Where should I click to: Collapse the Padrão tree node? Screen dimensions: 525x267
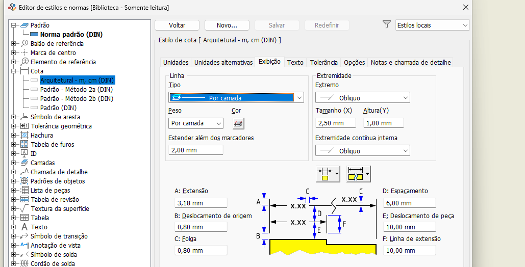pyautogui.click(x=13, y=25)
